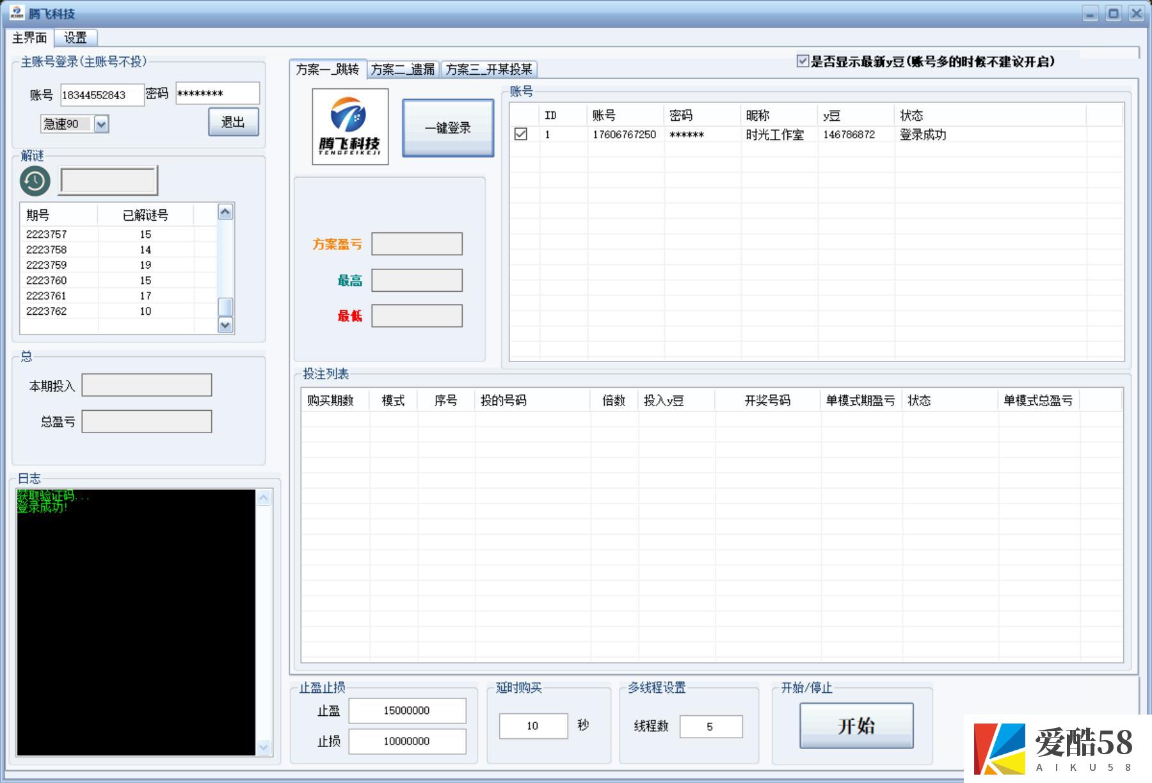Toggle checkbox for account row ID 1
1152x783 pixels.
(521, 134)
